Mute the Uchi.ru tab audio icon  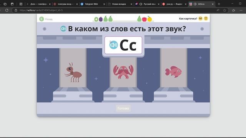pos(195,4)
